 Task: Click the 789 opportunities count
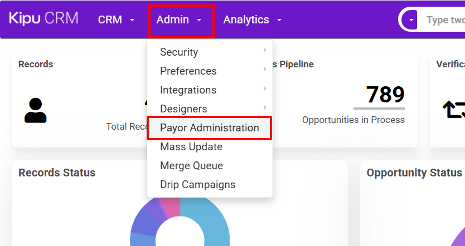pos(385,95)
